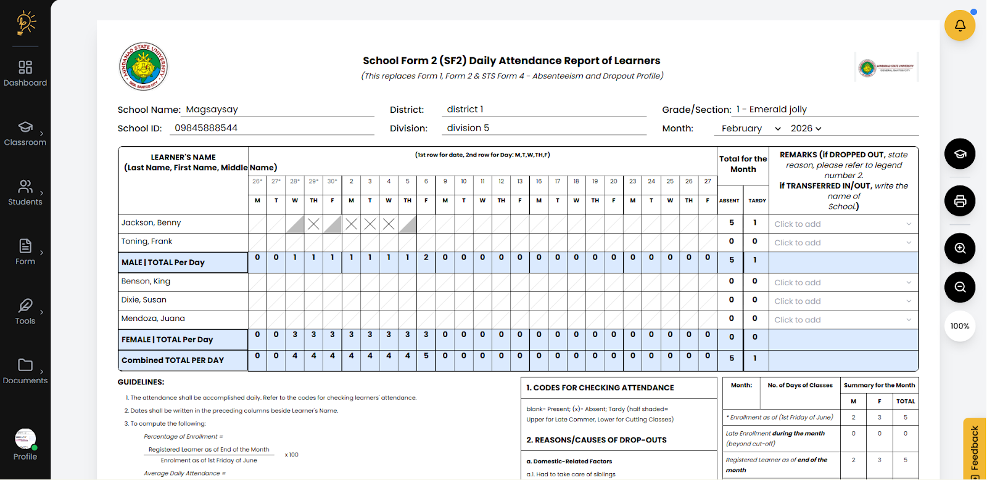
Task: Click the zoom in magnifier button
Action: [x=960, y=248]
